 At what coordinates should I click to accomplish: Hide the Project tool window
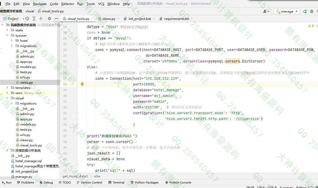pyautogui.click(x=56, y=19)
